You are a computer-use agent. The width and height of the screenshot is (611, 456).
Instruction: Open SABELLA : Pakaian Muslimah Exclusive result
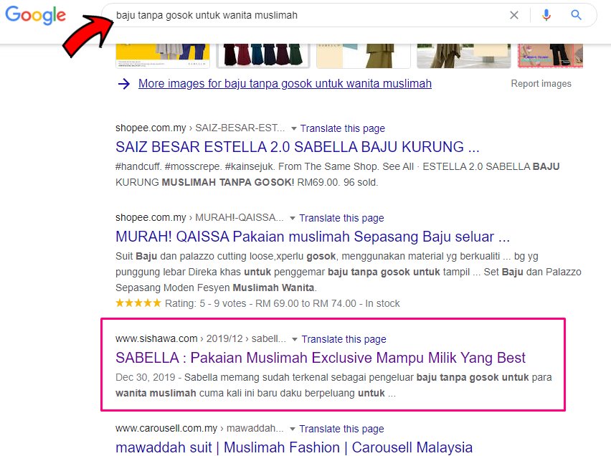click(321, 358)
